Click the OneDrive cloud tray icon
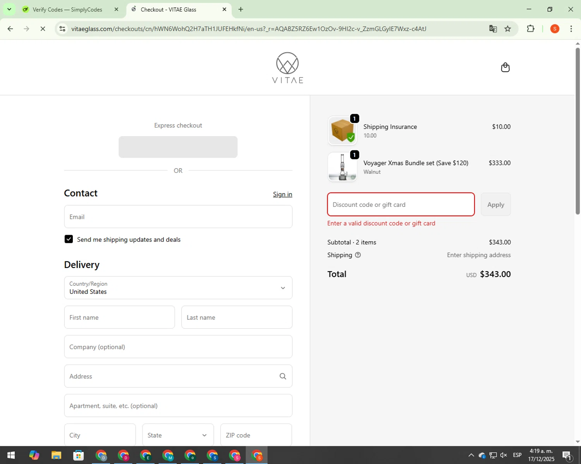 pos(482,455)
